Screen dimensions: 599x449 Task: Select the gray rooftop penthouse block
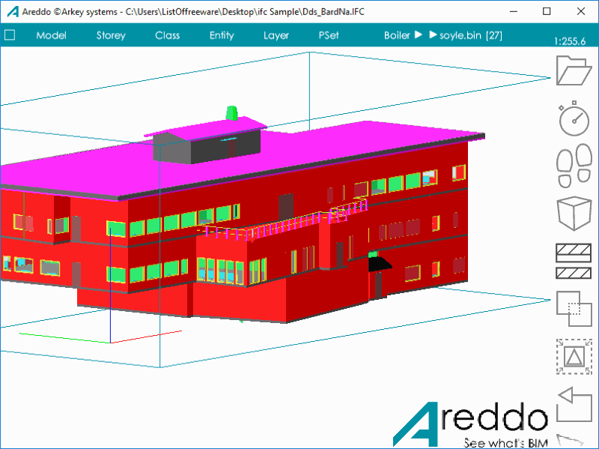coord(207,147)
